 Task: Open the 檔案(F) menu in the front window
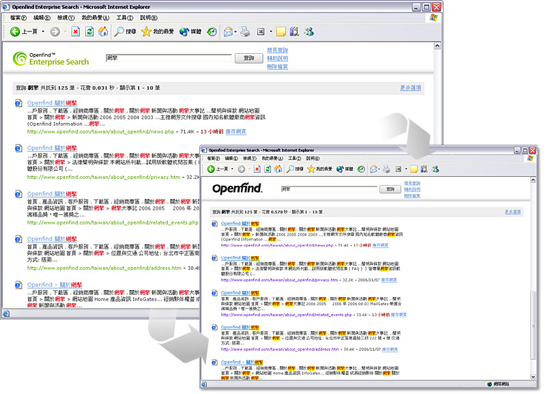click(x=214, y=158)
